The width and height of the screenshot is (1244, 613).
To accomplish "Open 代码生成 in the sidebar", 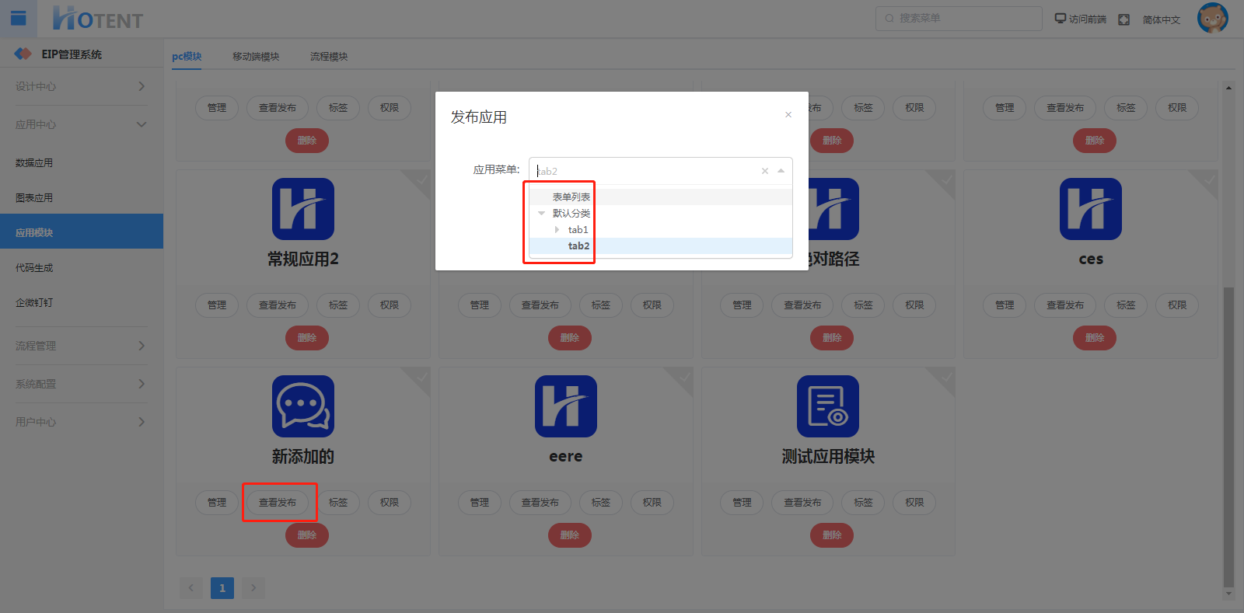I will 82,268.
